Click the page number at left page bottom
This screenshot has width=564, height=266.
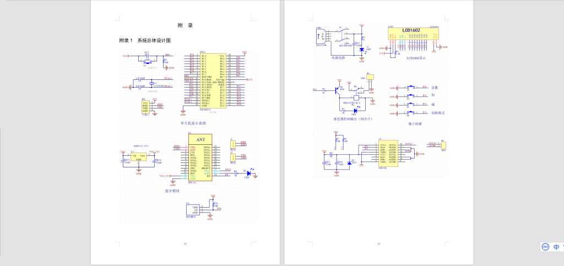click(x=185, y=244)
